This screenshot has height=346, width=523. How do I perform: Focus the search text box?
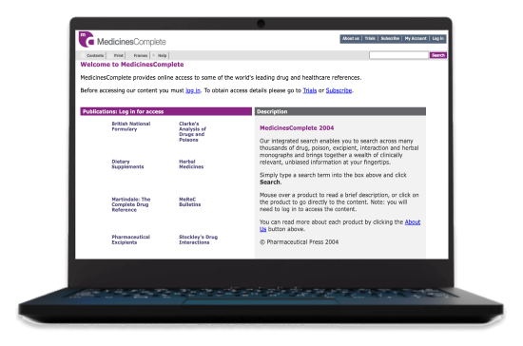pos(398,55)
